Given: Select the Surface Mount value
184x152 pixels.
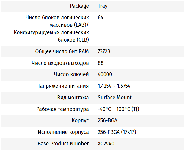Looking at the screenshot, I should pos(115,98).
